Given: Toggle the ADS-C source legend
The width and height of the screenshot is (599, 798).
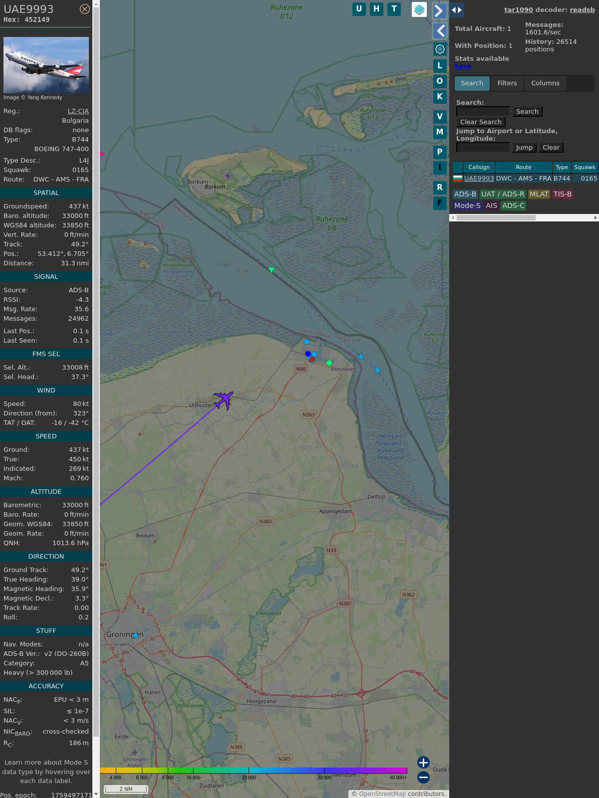Looking at the screenshot, I should (x=513, y=206).
